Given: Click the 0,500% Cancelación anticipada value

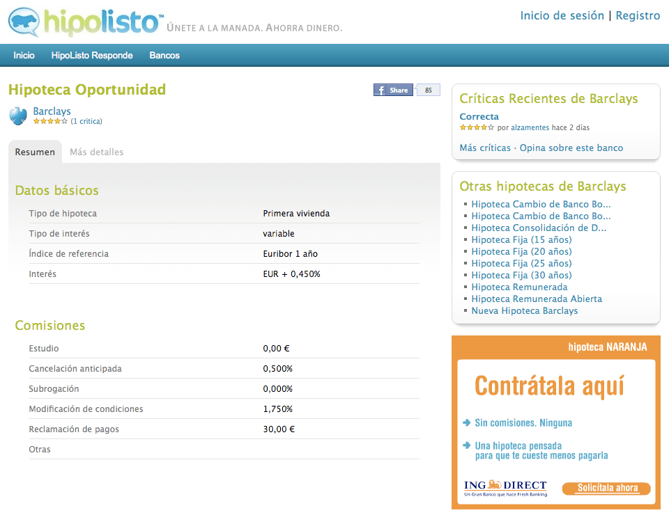Looking at the screenshot, I should click(278, 368).
